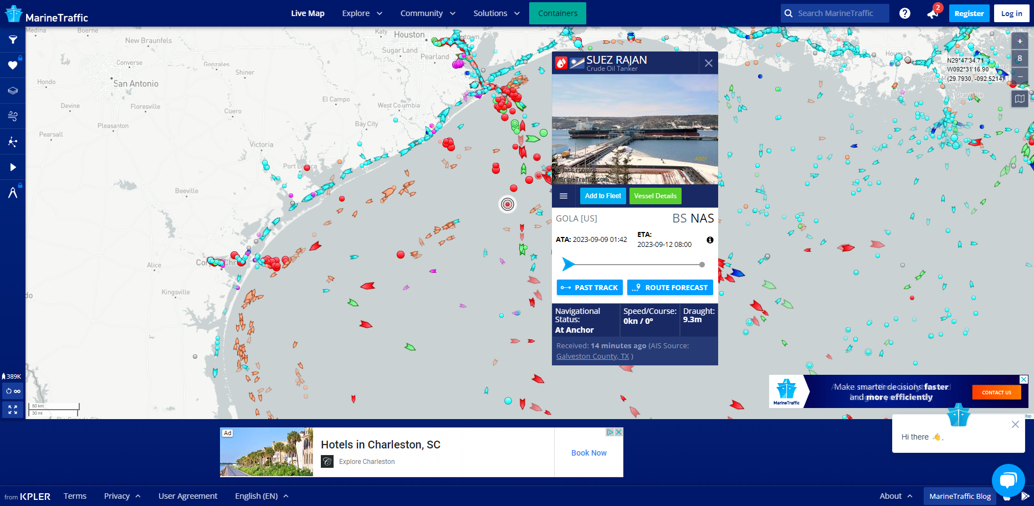This screenshot has width=1034, height=506.
Task: Open My Fleets heart icon in sidebar
Action: 13,65
